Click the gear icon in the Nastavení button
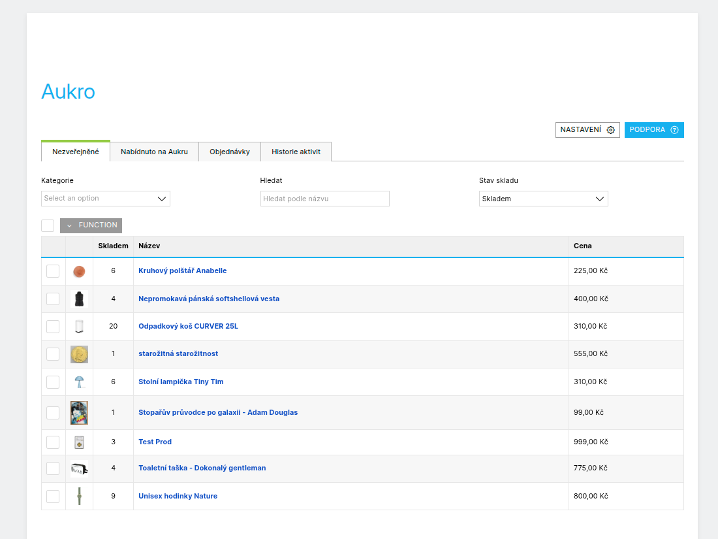718x539 pixels. tap(610, 130)
